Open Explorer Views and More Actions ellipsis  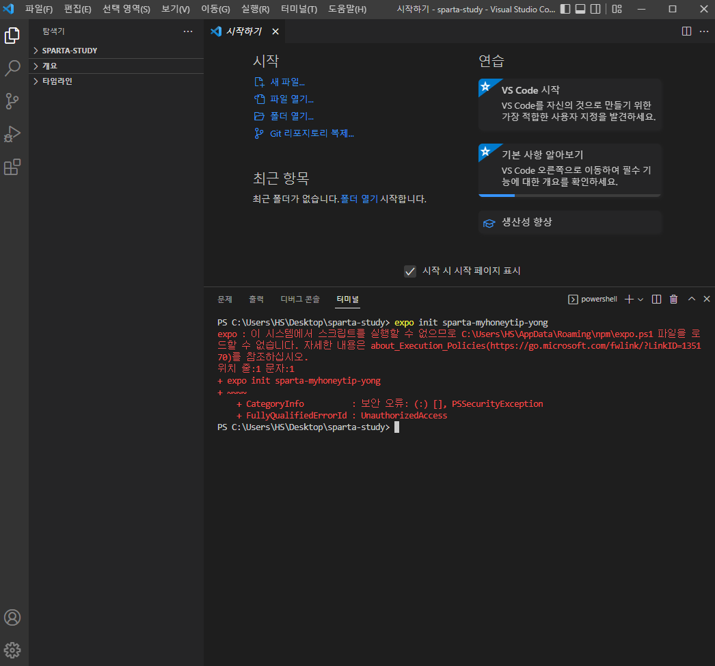[x=188, y=31]
